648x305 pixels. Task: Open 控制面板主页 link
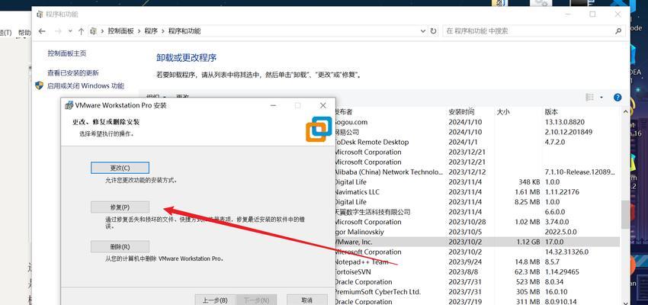click(67, 53)
